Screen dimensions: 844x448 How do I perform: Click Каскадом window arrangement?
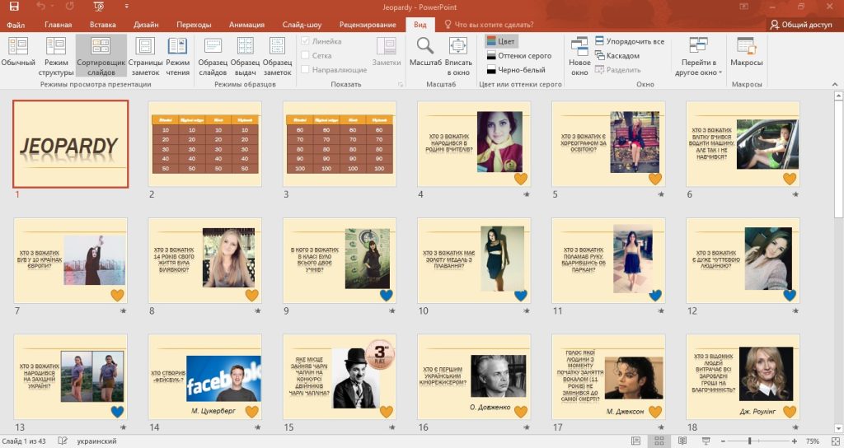click(617, 55)
